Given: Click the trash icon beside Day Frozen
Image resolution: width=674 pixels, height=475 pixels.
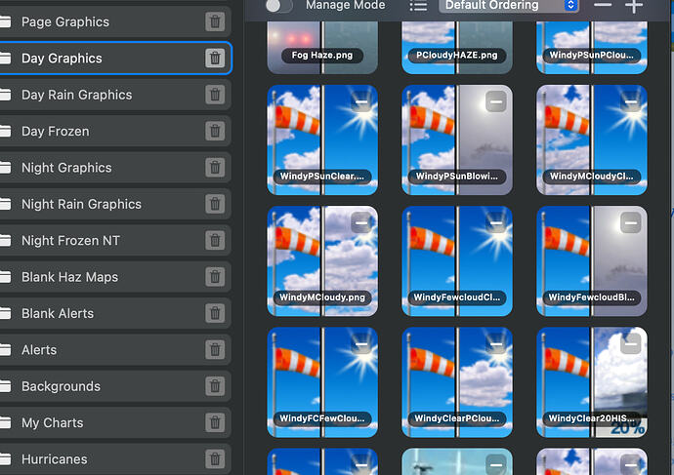Looking at the screenshot, I should 215,131.
